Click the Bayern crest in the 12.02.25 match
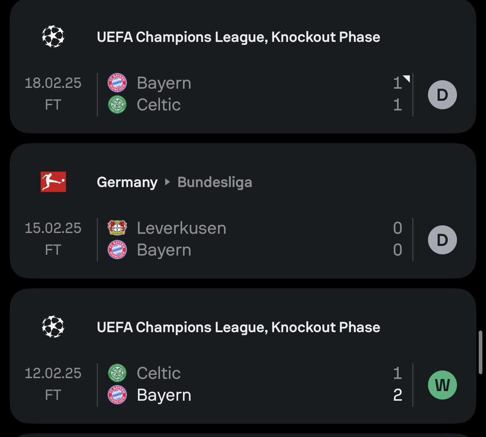The image size is (486, 437). click(x=117, y=394)
